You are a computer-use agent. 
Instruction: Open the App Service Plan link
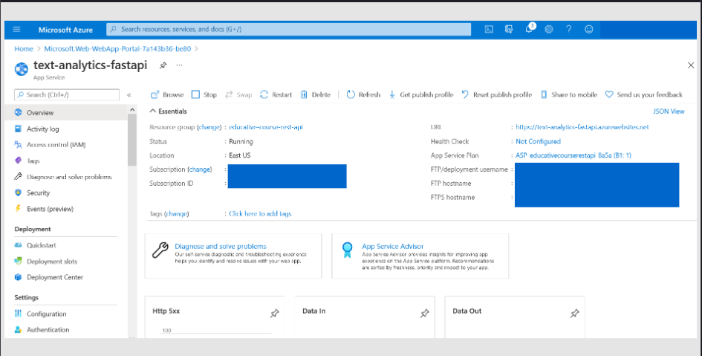(573, 155)
